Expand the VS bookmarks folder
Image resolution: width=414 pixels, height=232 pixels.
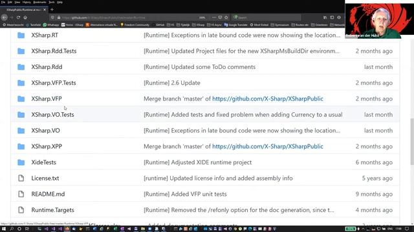pyautogui.click(x=171, y=24)
